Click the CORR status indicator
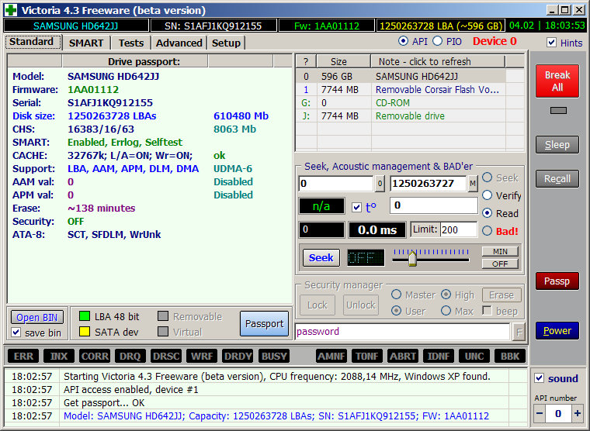590x431 pixels. 95,357
